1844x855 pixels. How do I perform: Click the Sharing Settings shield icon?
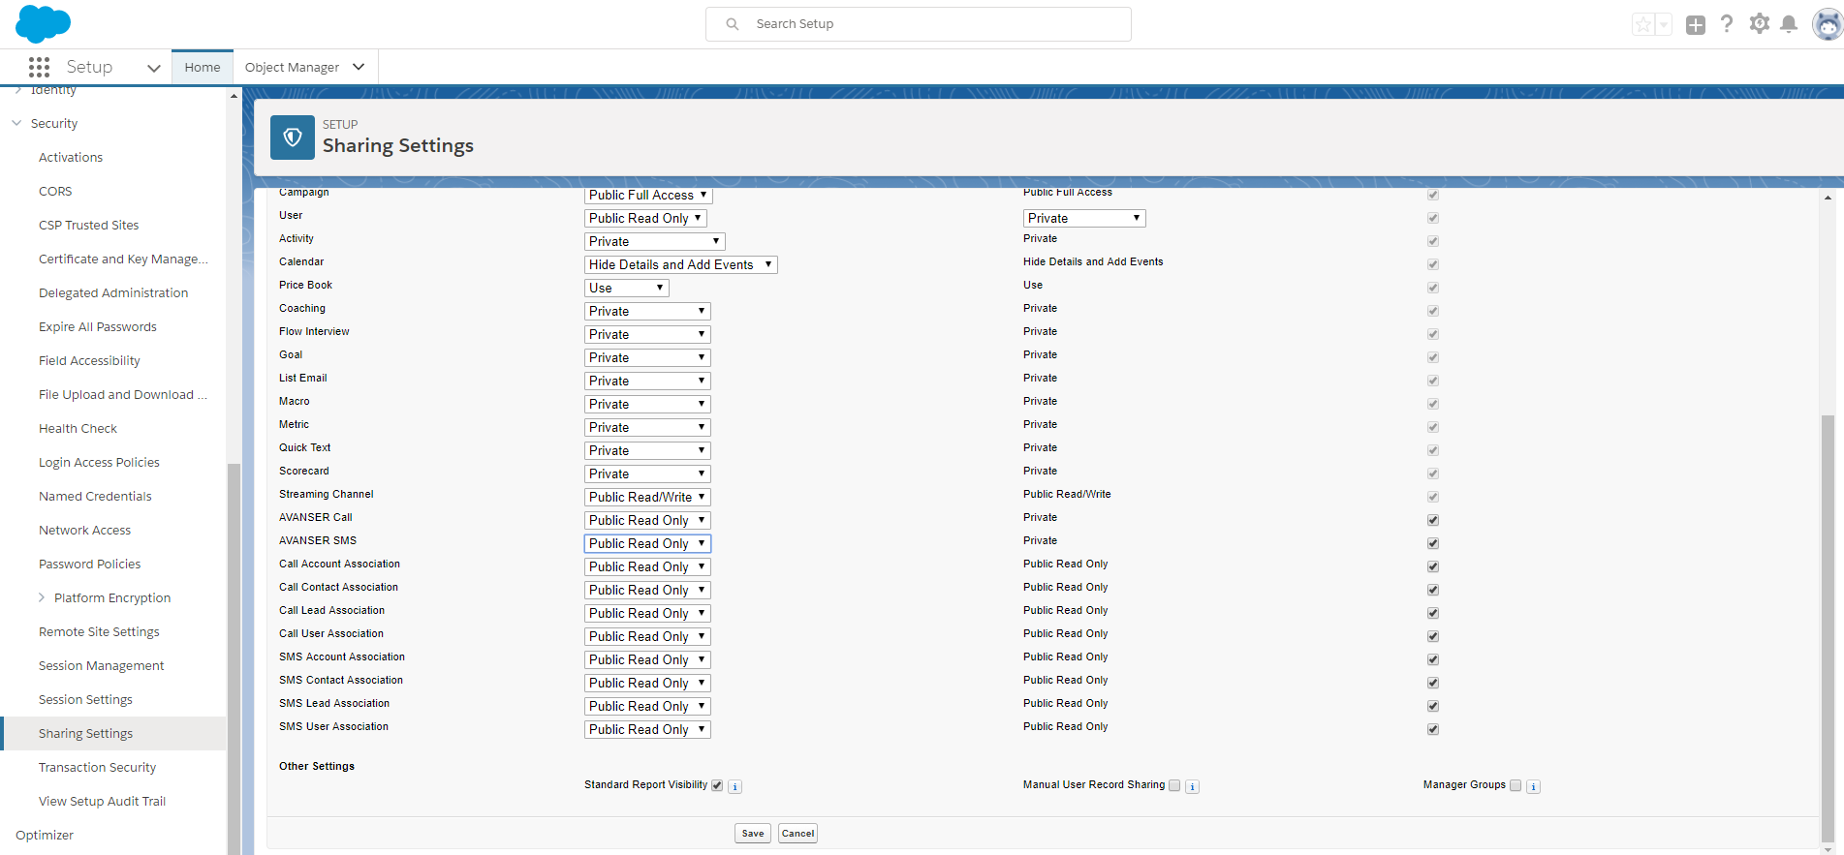pos(293,137)
